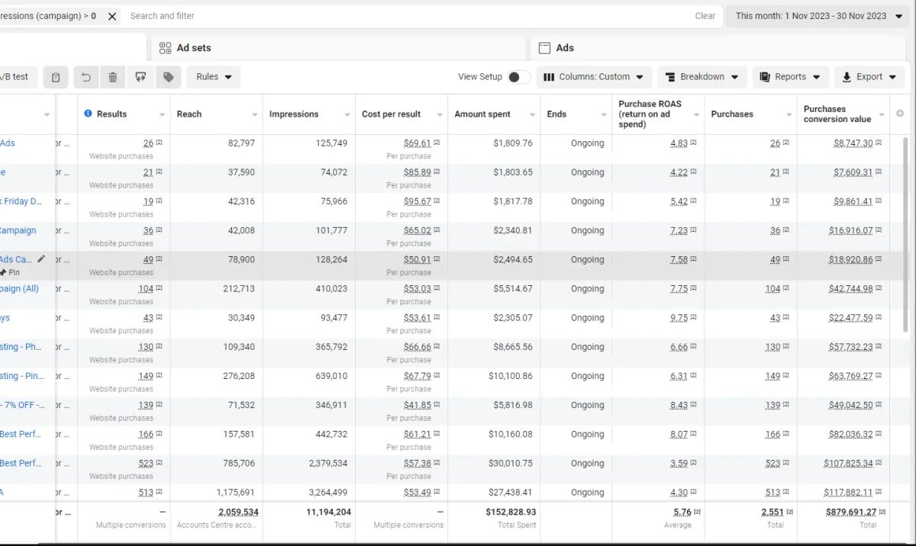Viewport: 916px width, 546px height.
Task: Click the preview share icon in toolbar
Action: [x=140, y=77]
